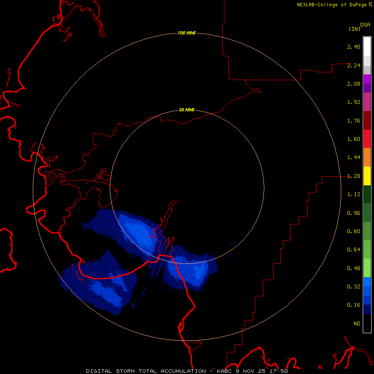Select the white swatch beside 2.40
The image size is (374, 374).
(367, 46)
